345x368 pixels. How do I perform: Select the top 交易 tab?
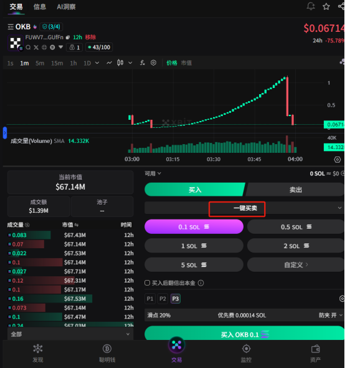[16, 7]
